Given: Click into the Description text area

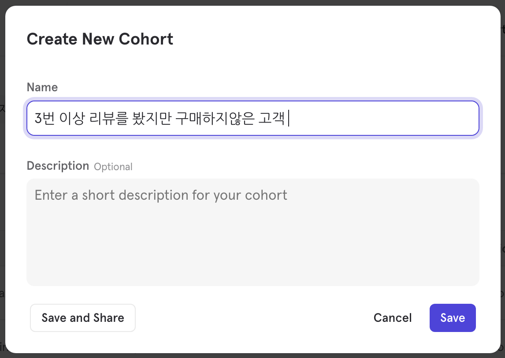Looking at the screenshot, I should [252, 232].
